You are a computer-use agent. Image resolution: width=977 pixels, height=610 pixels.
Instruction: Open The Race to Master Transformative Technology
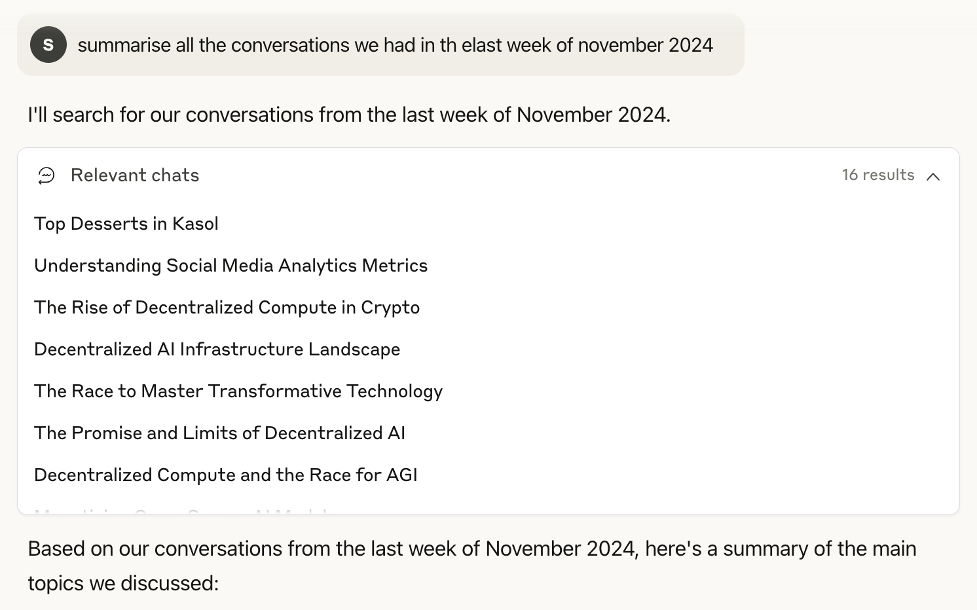tap(238, 391)
